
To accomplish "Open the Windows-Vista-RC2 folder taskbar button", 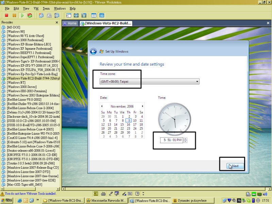I will tap(63, 201).
